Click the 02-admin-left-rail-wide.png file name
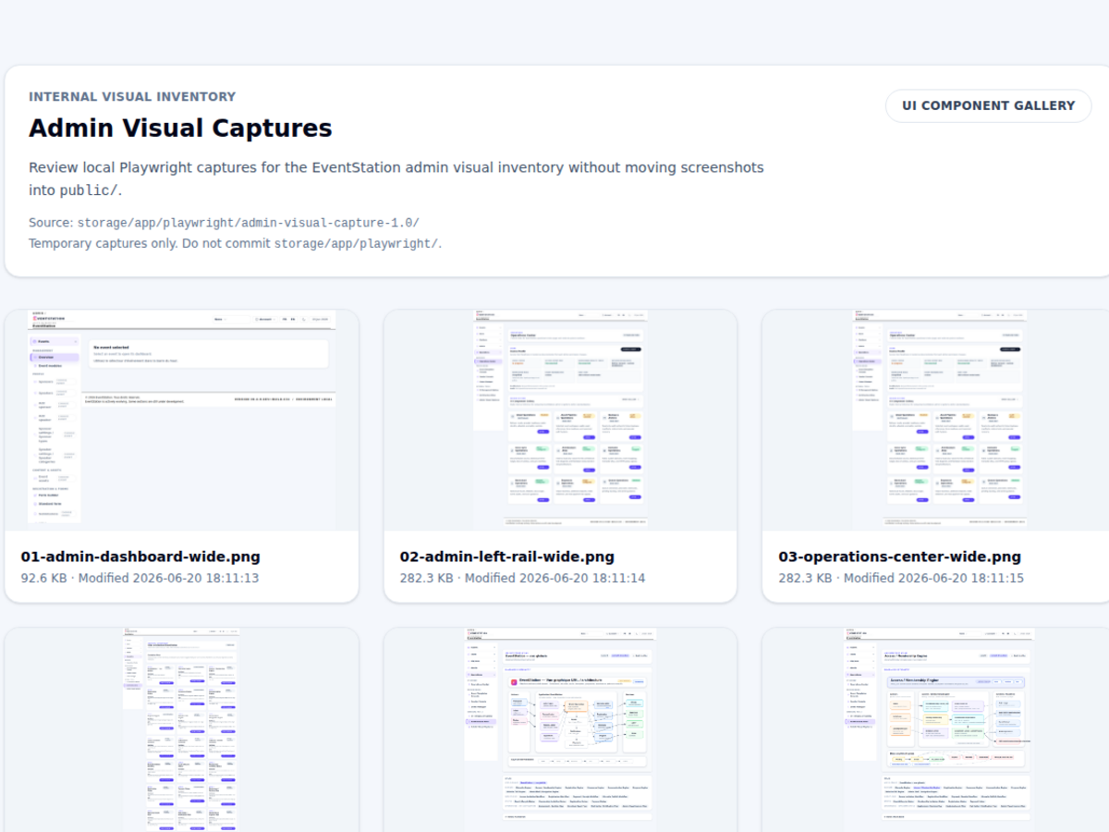Screen dimensions: 1109x832 pyautogui.click(x=507, y=557)
